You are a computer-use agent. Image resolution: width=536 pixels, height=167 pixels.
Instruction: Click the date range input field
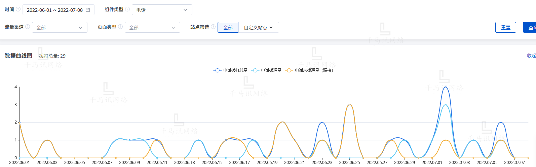tap(55, 10)
